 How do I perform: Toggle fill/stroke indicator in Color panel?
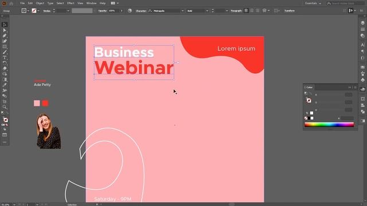tap(309, 100)
